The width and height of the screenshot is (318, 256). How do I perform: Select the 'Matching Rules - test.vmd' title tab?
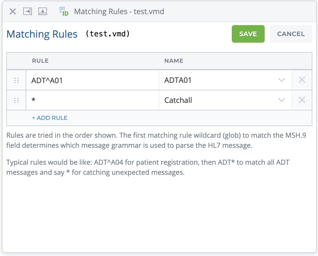pyautogui.click(x=119, y=12)
